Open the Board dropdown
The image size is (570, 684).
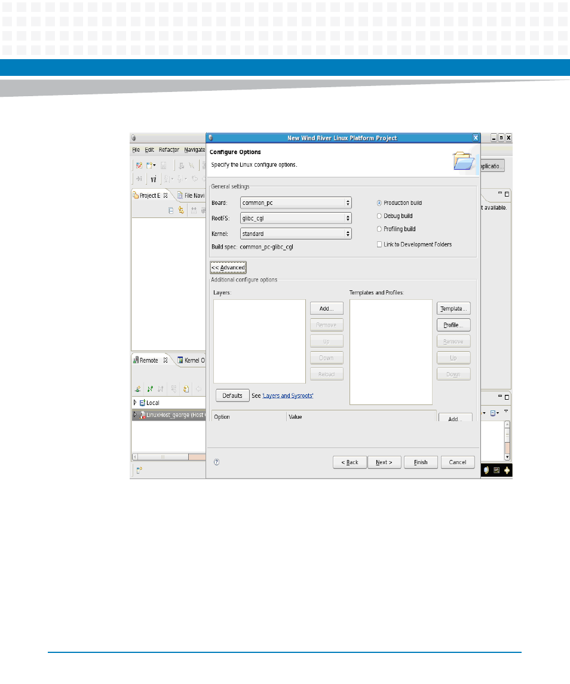click(296, 203)
